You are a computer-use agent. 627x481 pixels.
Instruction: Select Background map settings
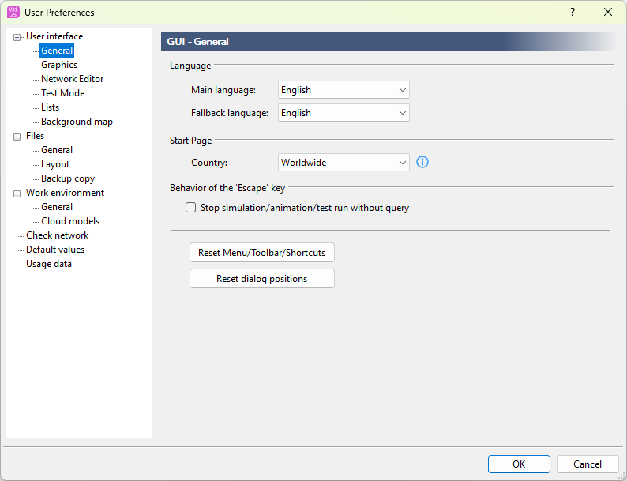click(77, 122)
